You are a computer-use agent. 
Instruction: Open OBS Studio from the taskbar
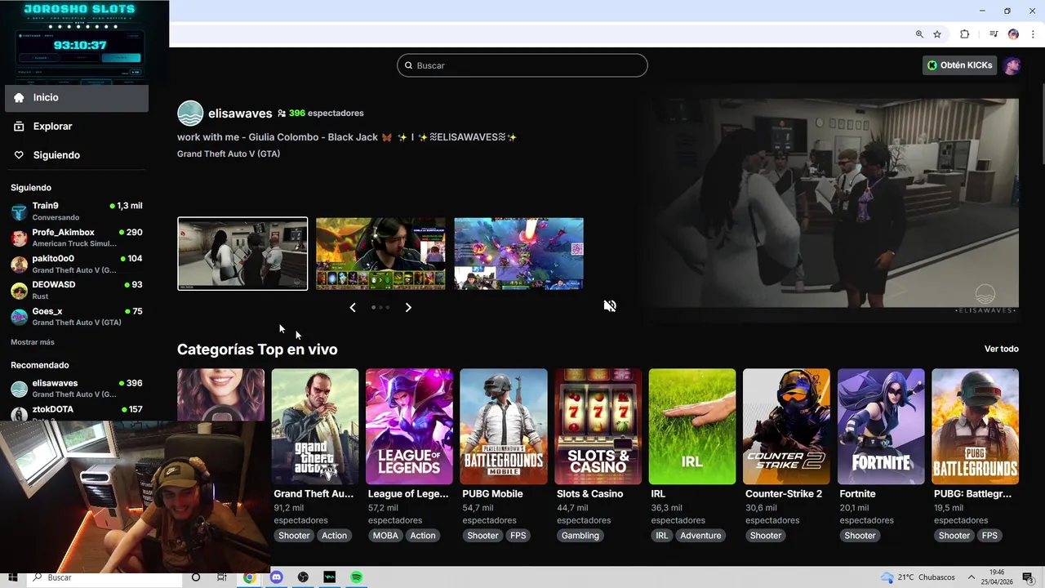click(x=303, y=577)
